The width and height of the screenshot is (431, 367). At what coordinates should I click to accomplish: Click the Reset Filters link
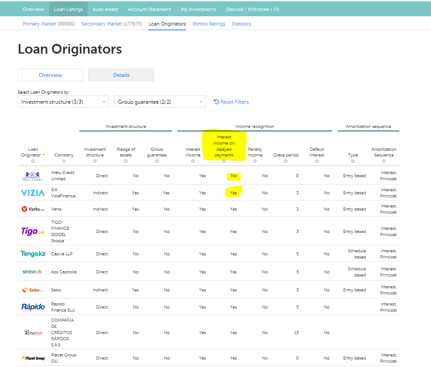click(x=231, y=102)
